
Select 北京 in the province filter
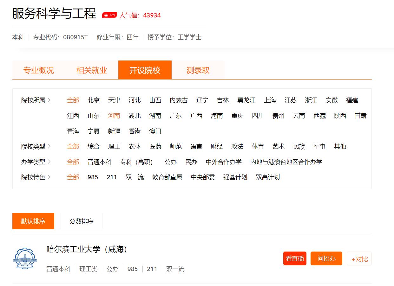(x=93, y=100)
